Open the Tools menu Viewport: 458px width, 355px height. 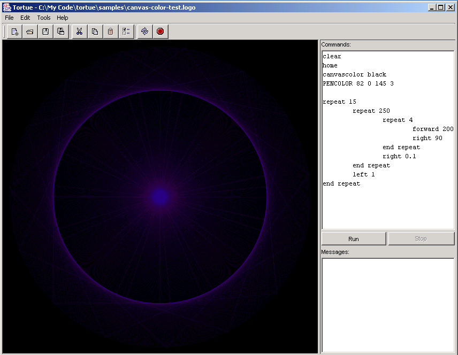pyautogui.click(x=44, y=18)
